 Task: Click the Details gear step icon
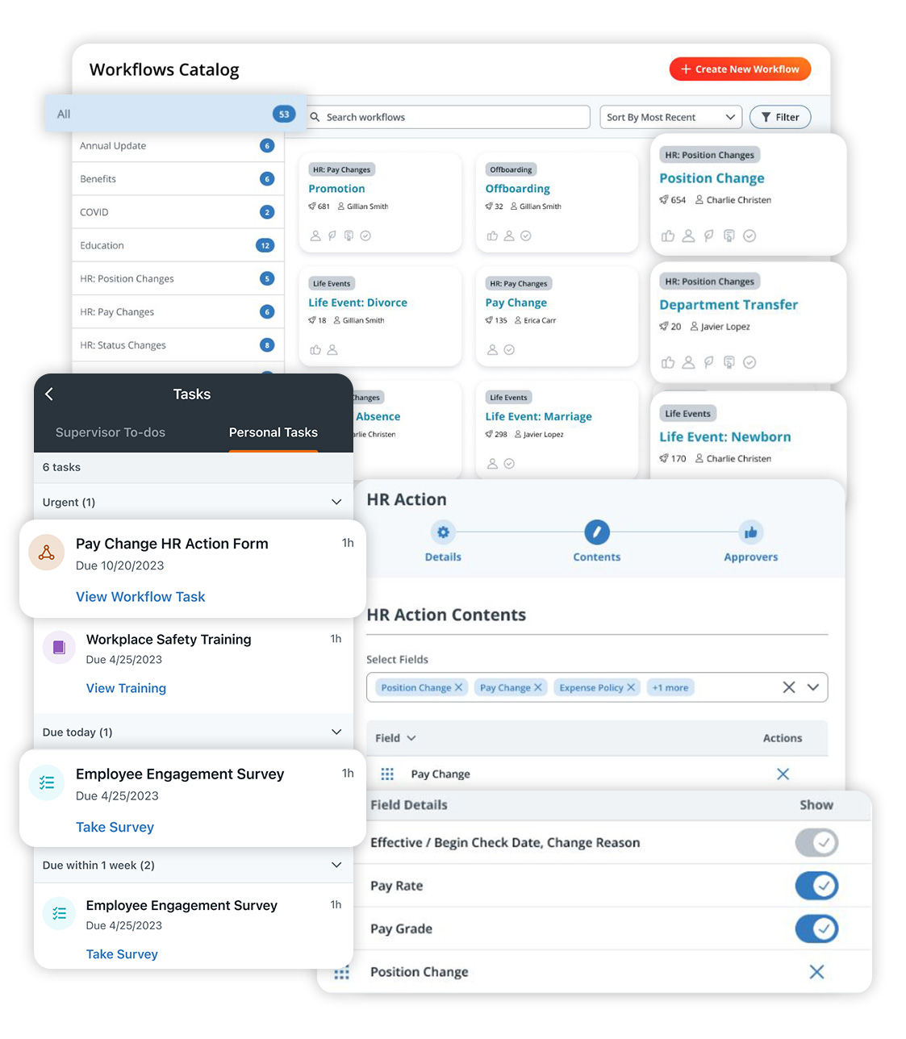(x=443, y=532)
